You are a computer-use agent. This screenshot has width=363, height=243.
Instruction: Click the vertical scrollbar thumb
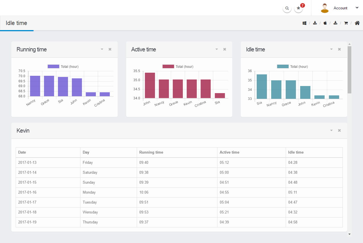[x=349, y=70]
